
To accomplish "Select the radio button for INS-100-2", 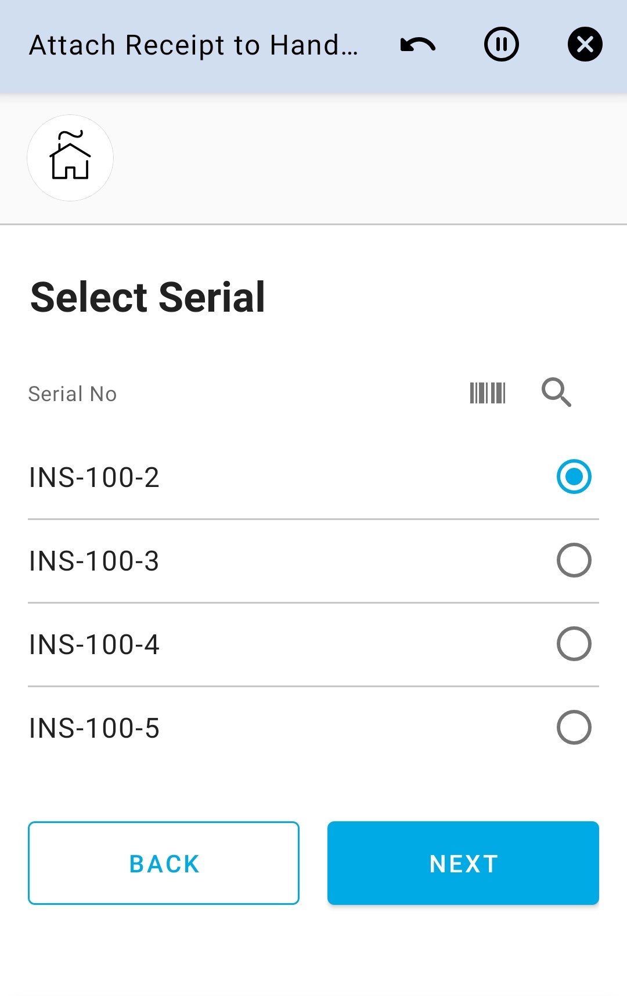I will click(574, 477).
